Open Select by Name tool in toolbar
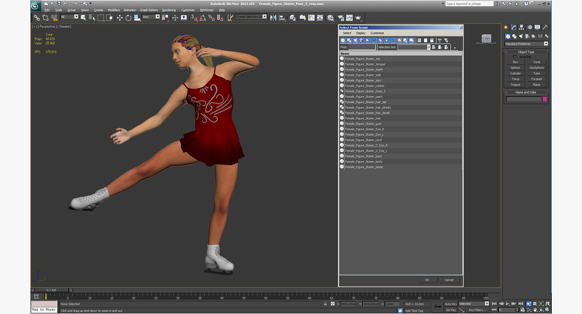Screen dimensions: 582x314 click(x=92, y=18)
